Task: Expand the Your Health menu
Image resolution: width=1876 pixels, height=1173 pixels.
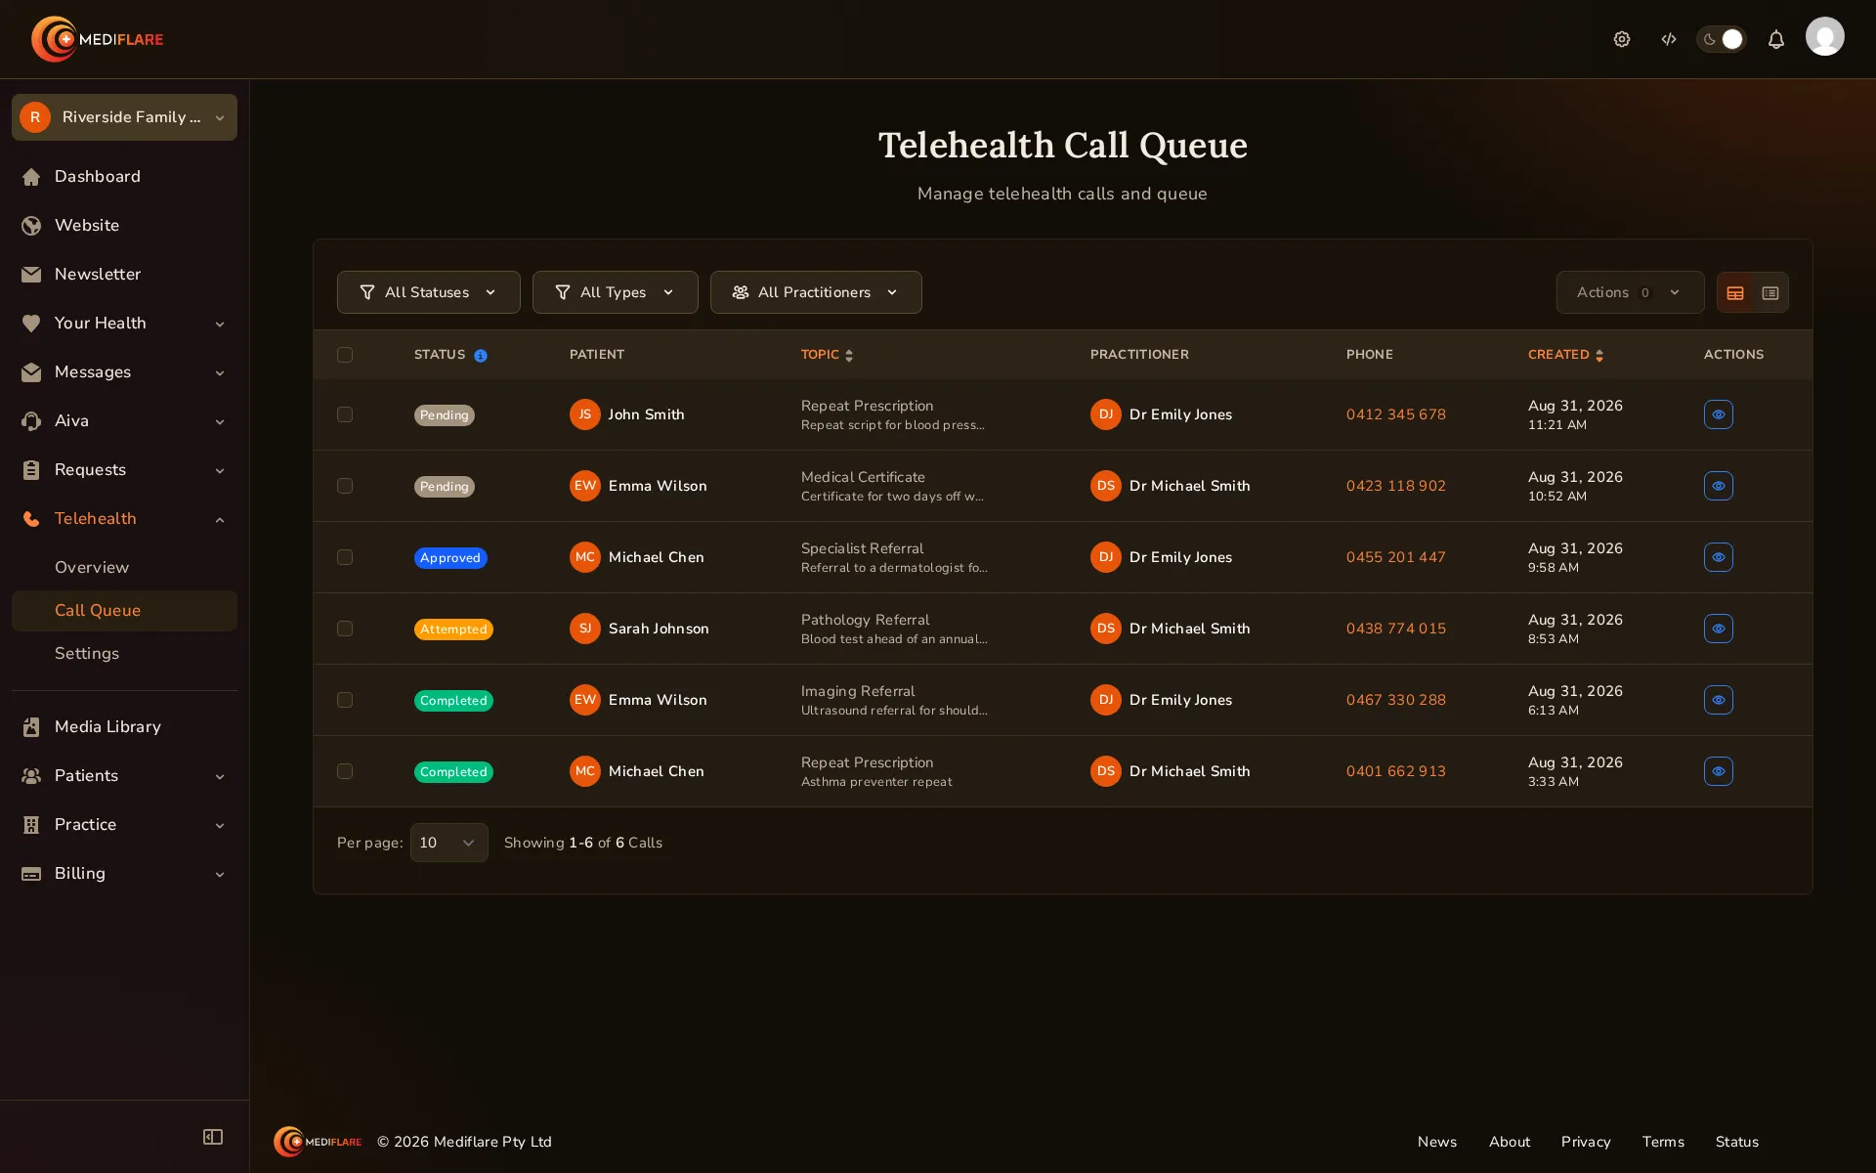Action: click(x=124, y=323)
